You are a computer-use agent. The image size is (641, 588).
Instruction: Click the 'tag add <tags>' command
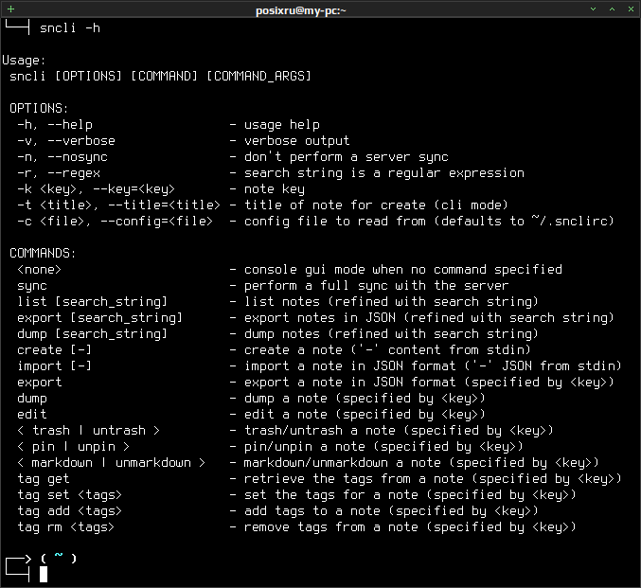point(70,510)
